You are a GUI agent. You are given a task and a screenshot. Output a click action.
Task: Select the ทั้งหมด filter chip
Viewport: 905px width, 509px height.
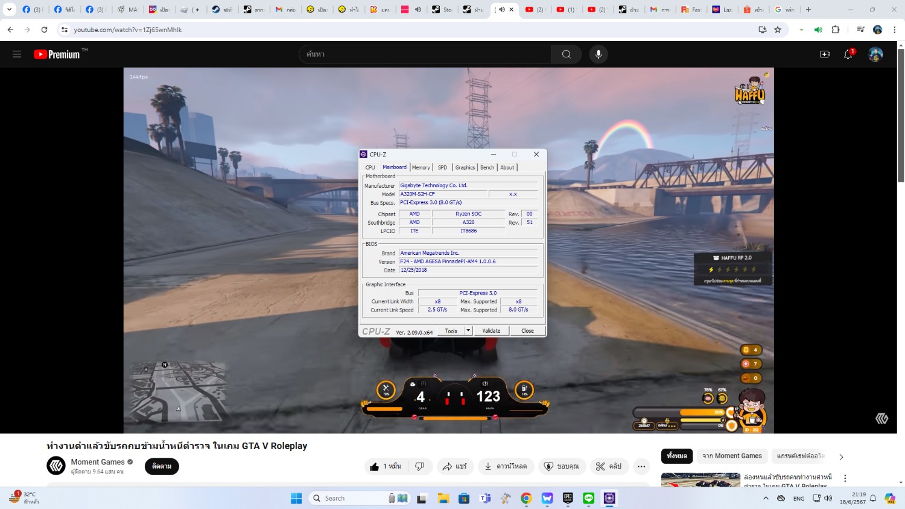pyautogui.click(x=677, y=456)
